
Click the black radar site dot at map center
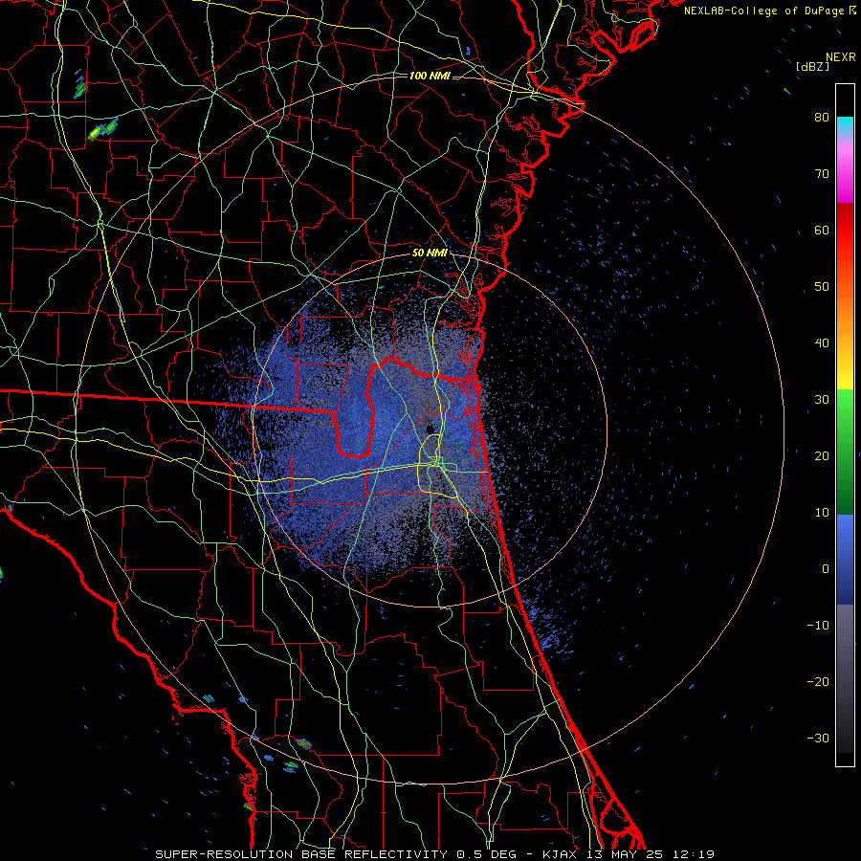click(x=430, y=429)
